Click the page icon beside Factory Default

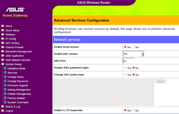coord(5,98)
